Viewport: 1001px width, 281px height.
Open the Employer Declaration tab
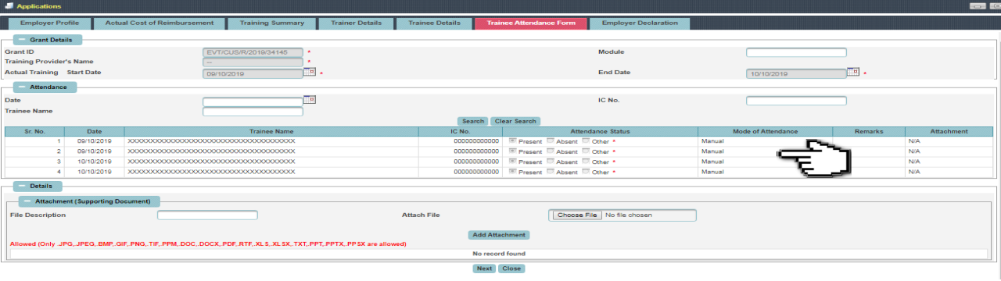coord(640,23)
